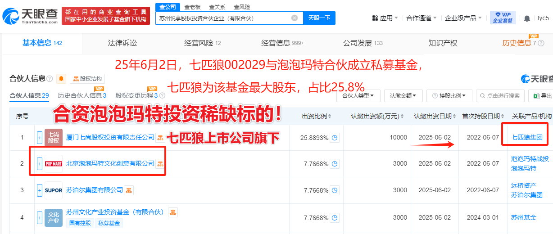The width and height of the screenshot is (553, 234).
Task: Select the 查老板 search tab
Action: pyautogui.click(x=192, y=7)
